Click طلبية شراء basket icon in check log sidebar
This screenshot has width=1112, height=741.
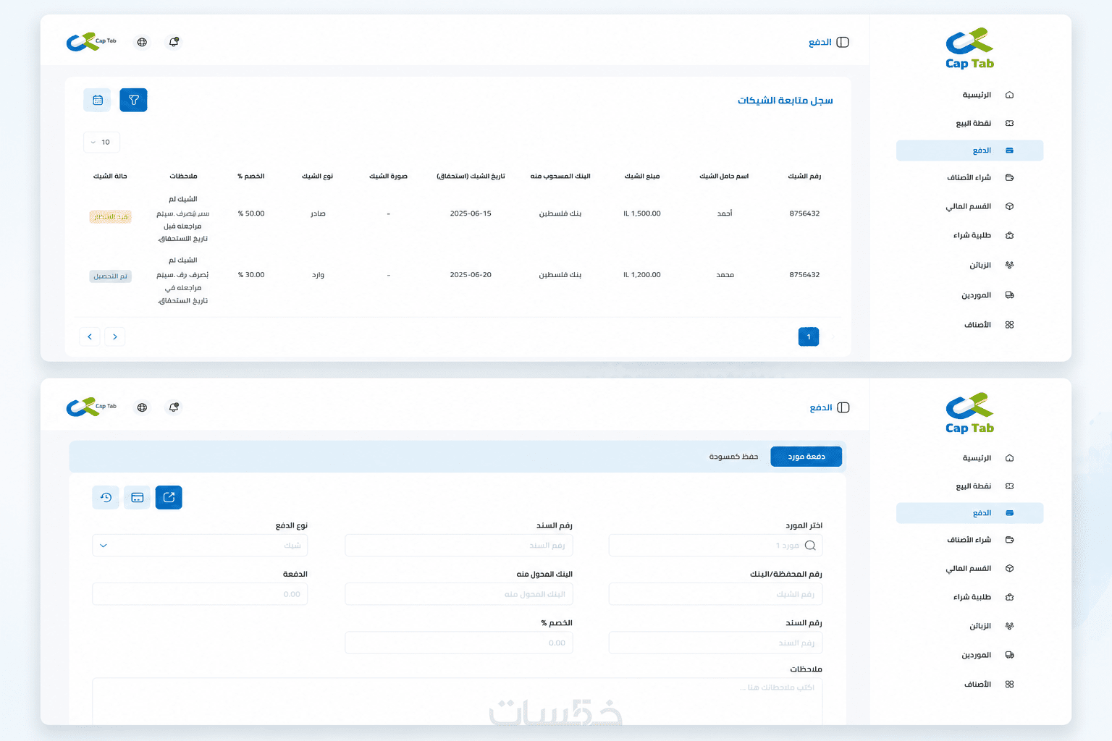1010,235
